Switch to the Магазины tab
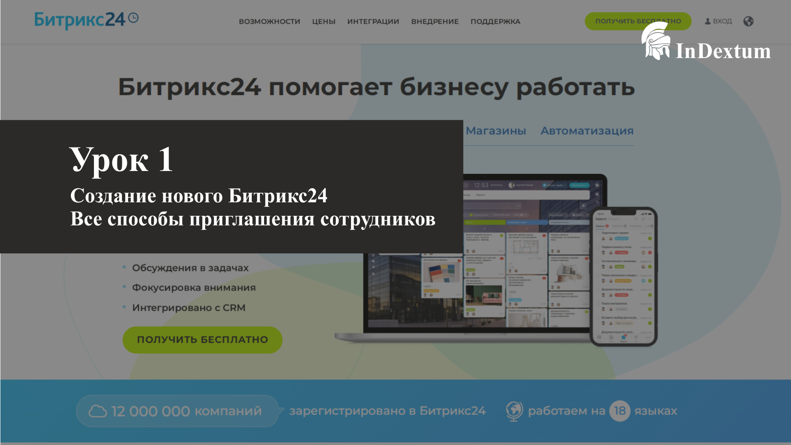The image size is (791, 445). tap(496, 131)
